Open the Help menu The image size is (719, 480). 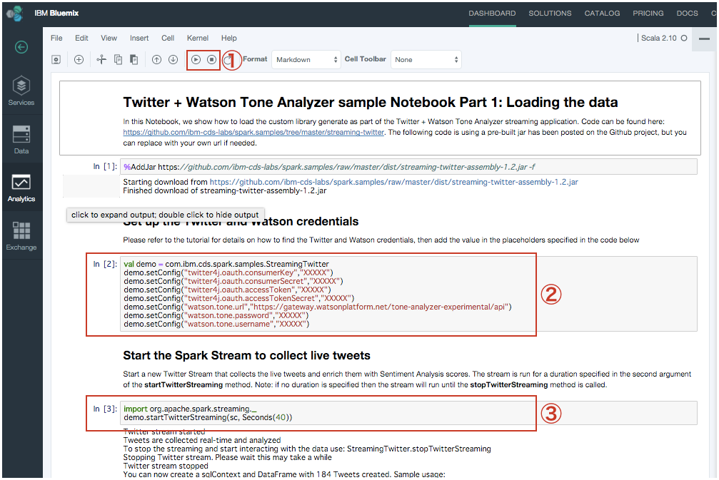(x=228, y=38)
